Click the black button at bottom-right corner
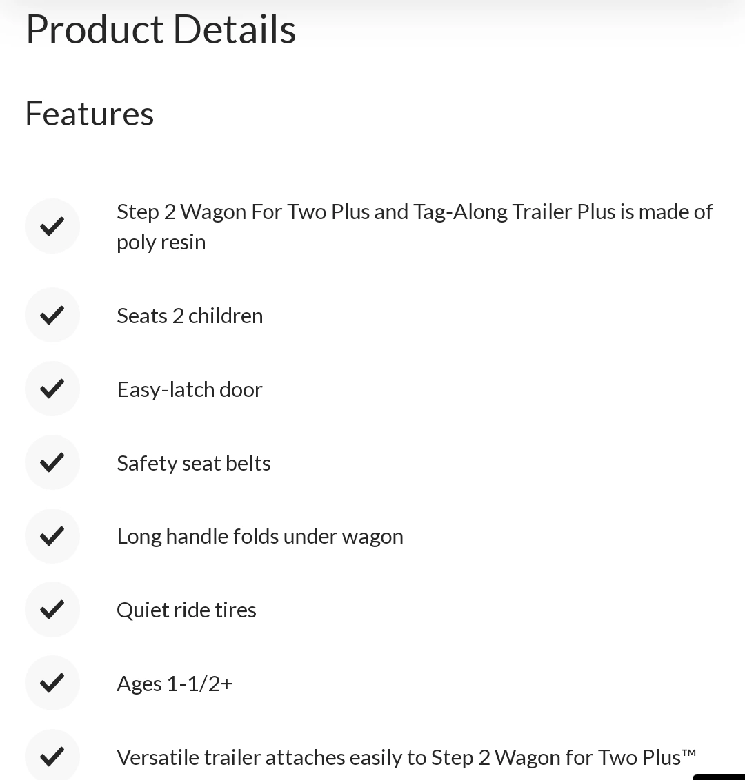This screenshot has height=780, width=745. tap(719, 777)
